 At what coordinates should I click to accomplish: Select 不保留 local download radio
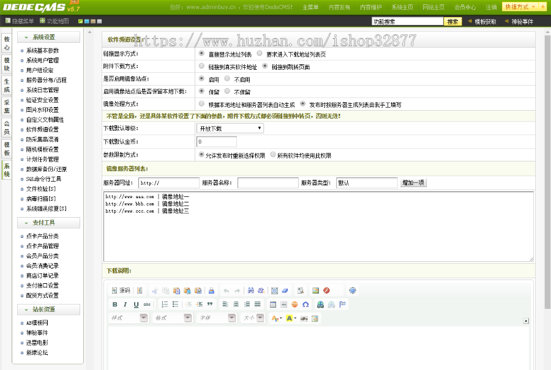[227, 91]
